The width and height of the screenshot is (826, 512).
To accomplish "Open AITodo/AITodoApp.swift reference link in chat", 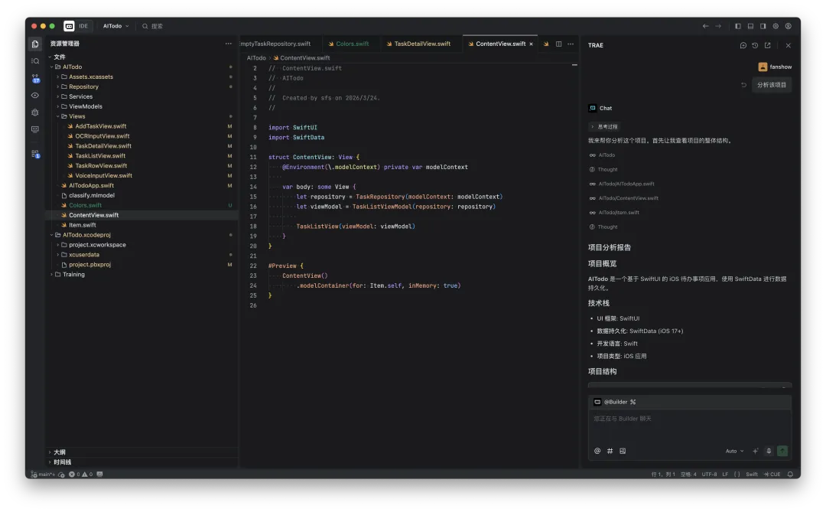I will click(626, 184).
